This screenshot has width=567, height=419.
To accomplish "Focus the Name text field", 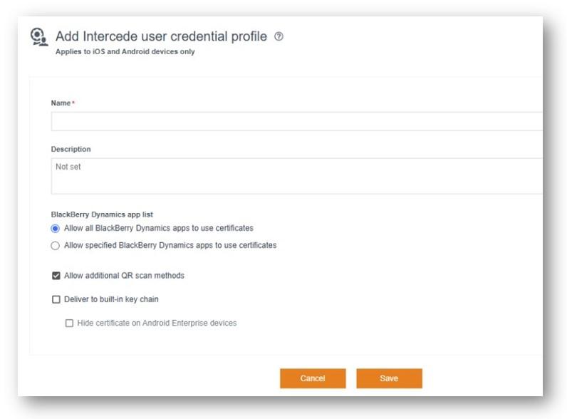I will pyautogui.click(x=296, y=121).
